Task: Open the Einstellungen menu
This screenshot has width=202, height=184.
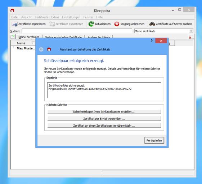Action: 71,17
